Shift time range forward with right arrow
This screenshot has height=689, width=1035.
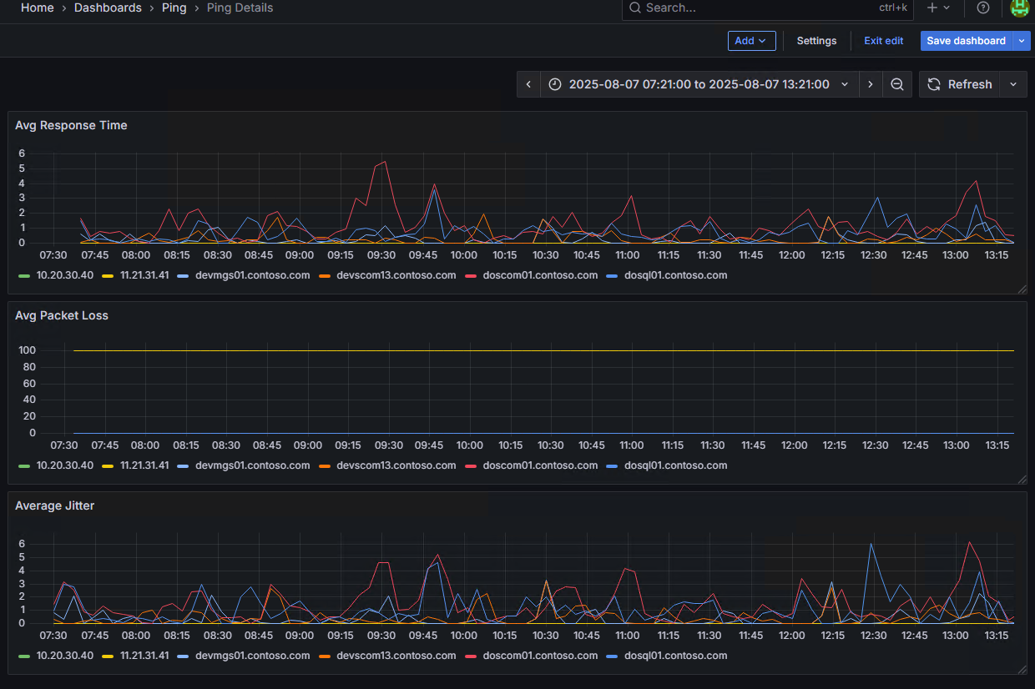coord(871,84)
